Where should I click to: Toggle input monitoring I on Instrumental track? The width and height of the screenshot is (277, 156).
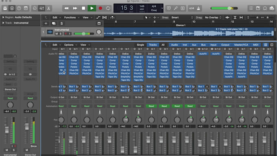click(70, 33)
